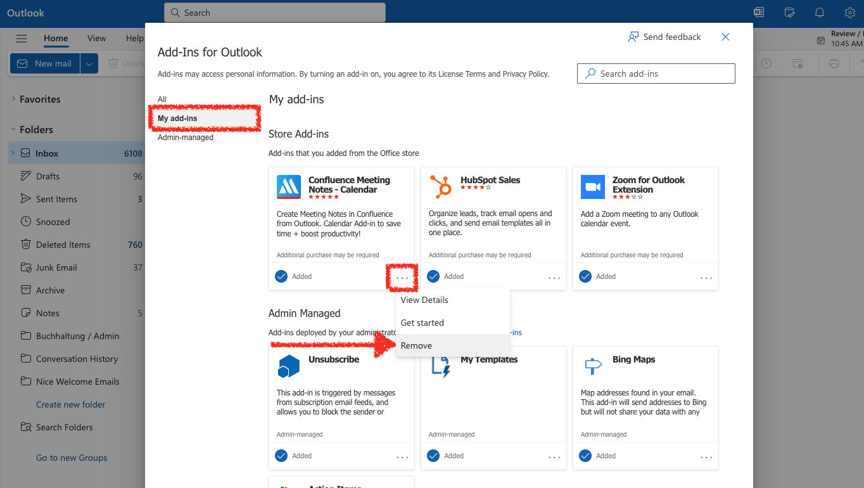Viewport: 864px width, 488px height.
Task: Select the Admin-managed category
Action: 186,138
